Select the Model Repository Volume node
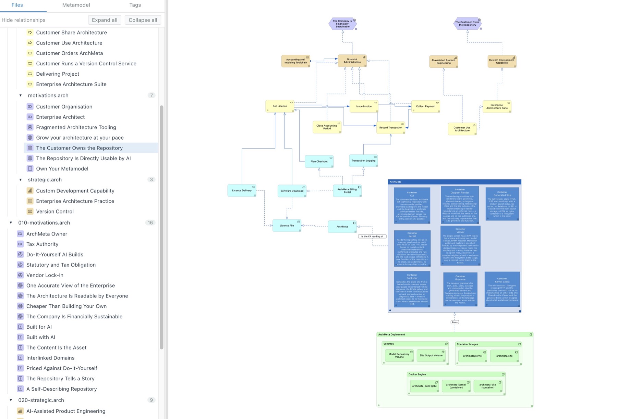This screenshot has height=419, width=617. (399, 355)
